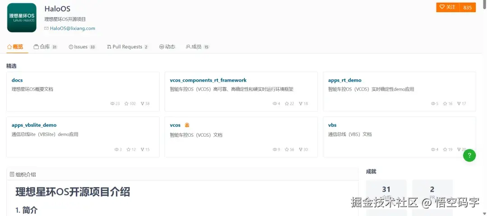This screenshot has width=487, height=216.
Task: Open the apps_vbslite_demo repository
Action: [x=34, y=125]
